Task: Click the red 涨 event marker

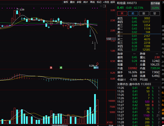Action: pyautogui.click(x=51, y=68)
